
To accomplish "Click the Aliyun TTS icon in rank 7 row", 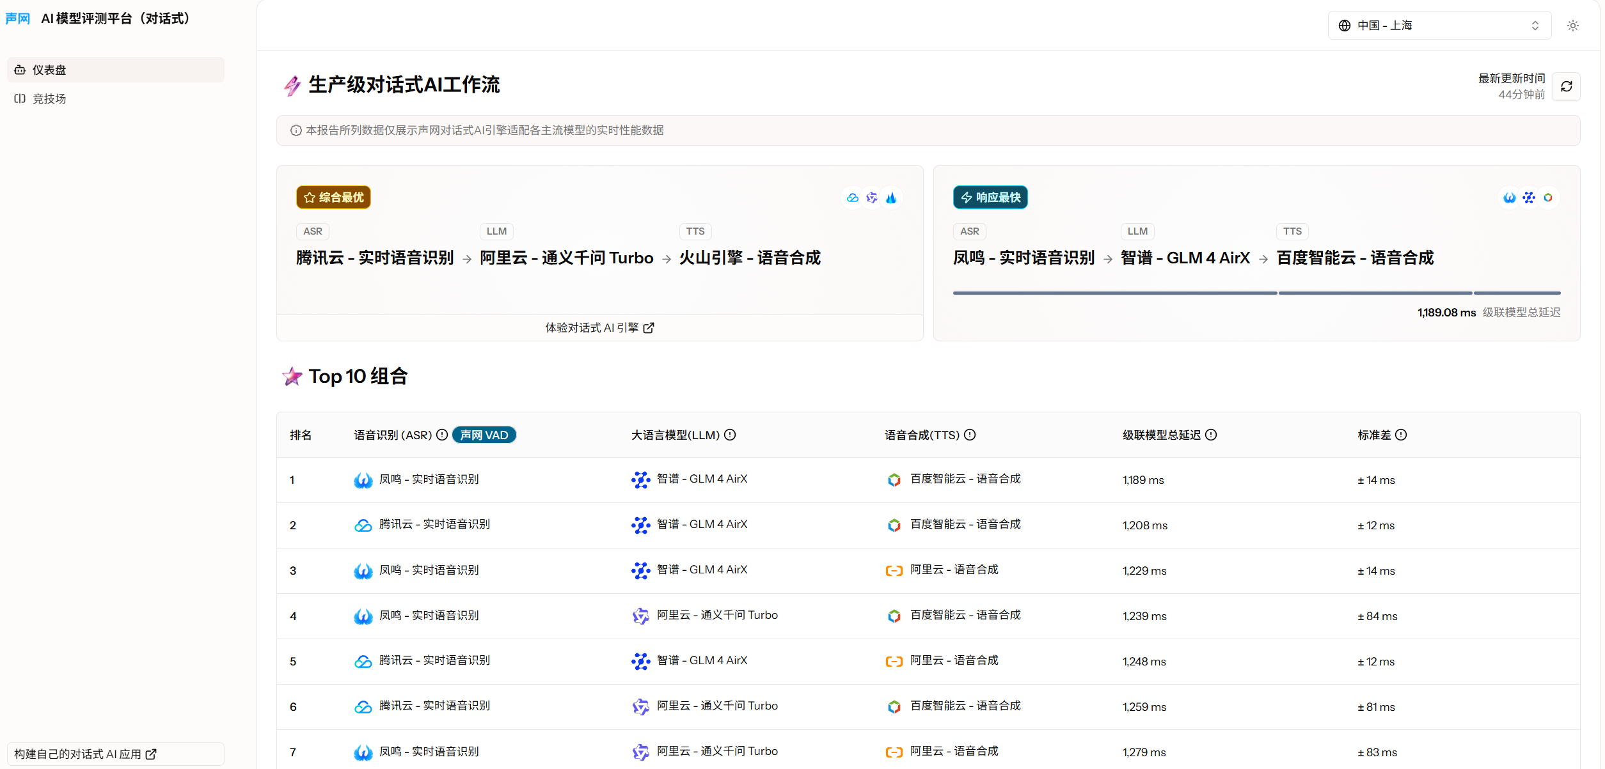I will (x=894, y=752).
